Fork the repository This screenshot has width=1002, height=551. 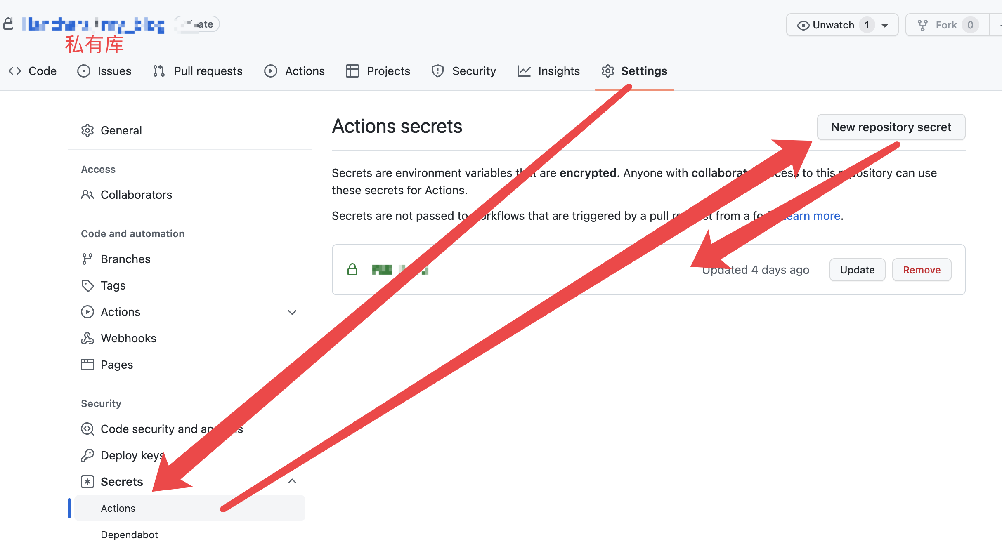click(x=945, y=25)
